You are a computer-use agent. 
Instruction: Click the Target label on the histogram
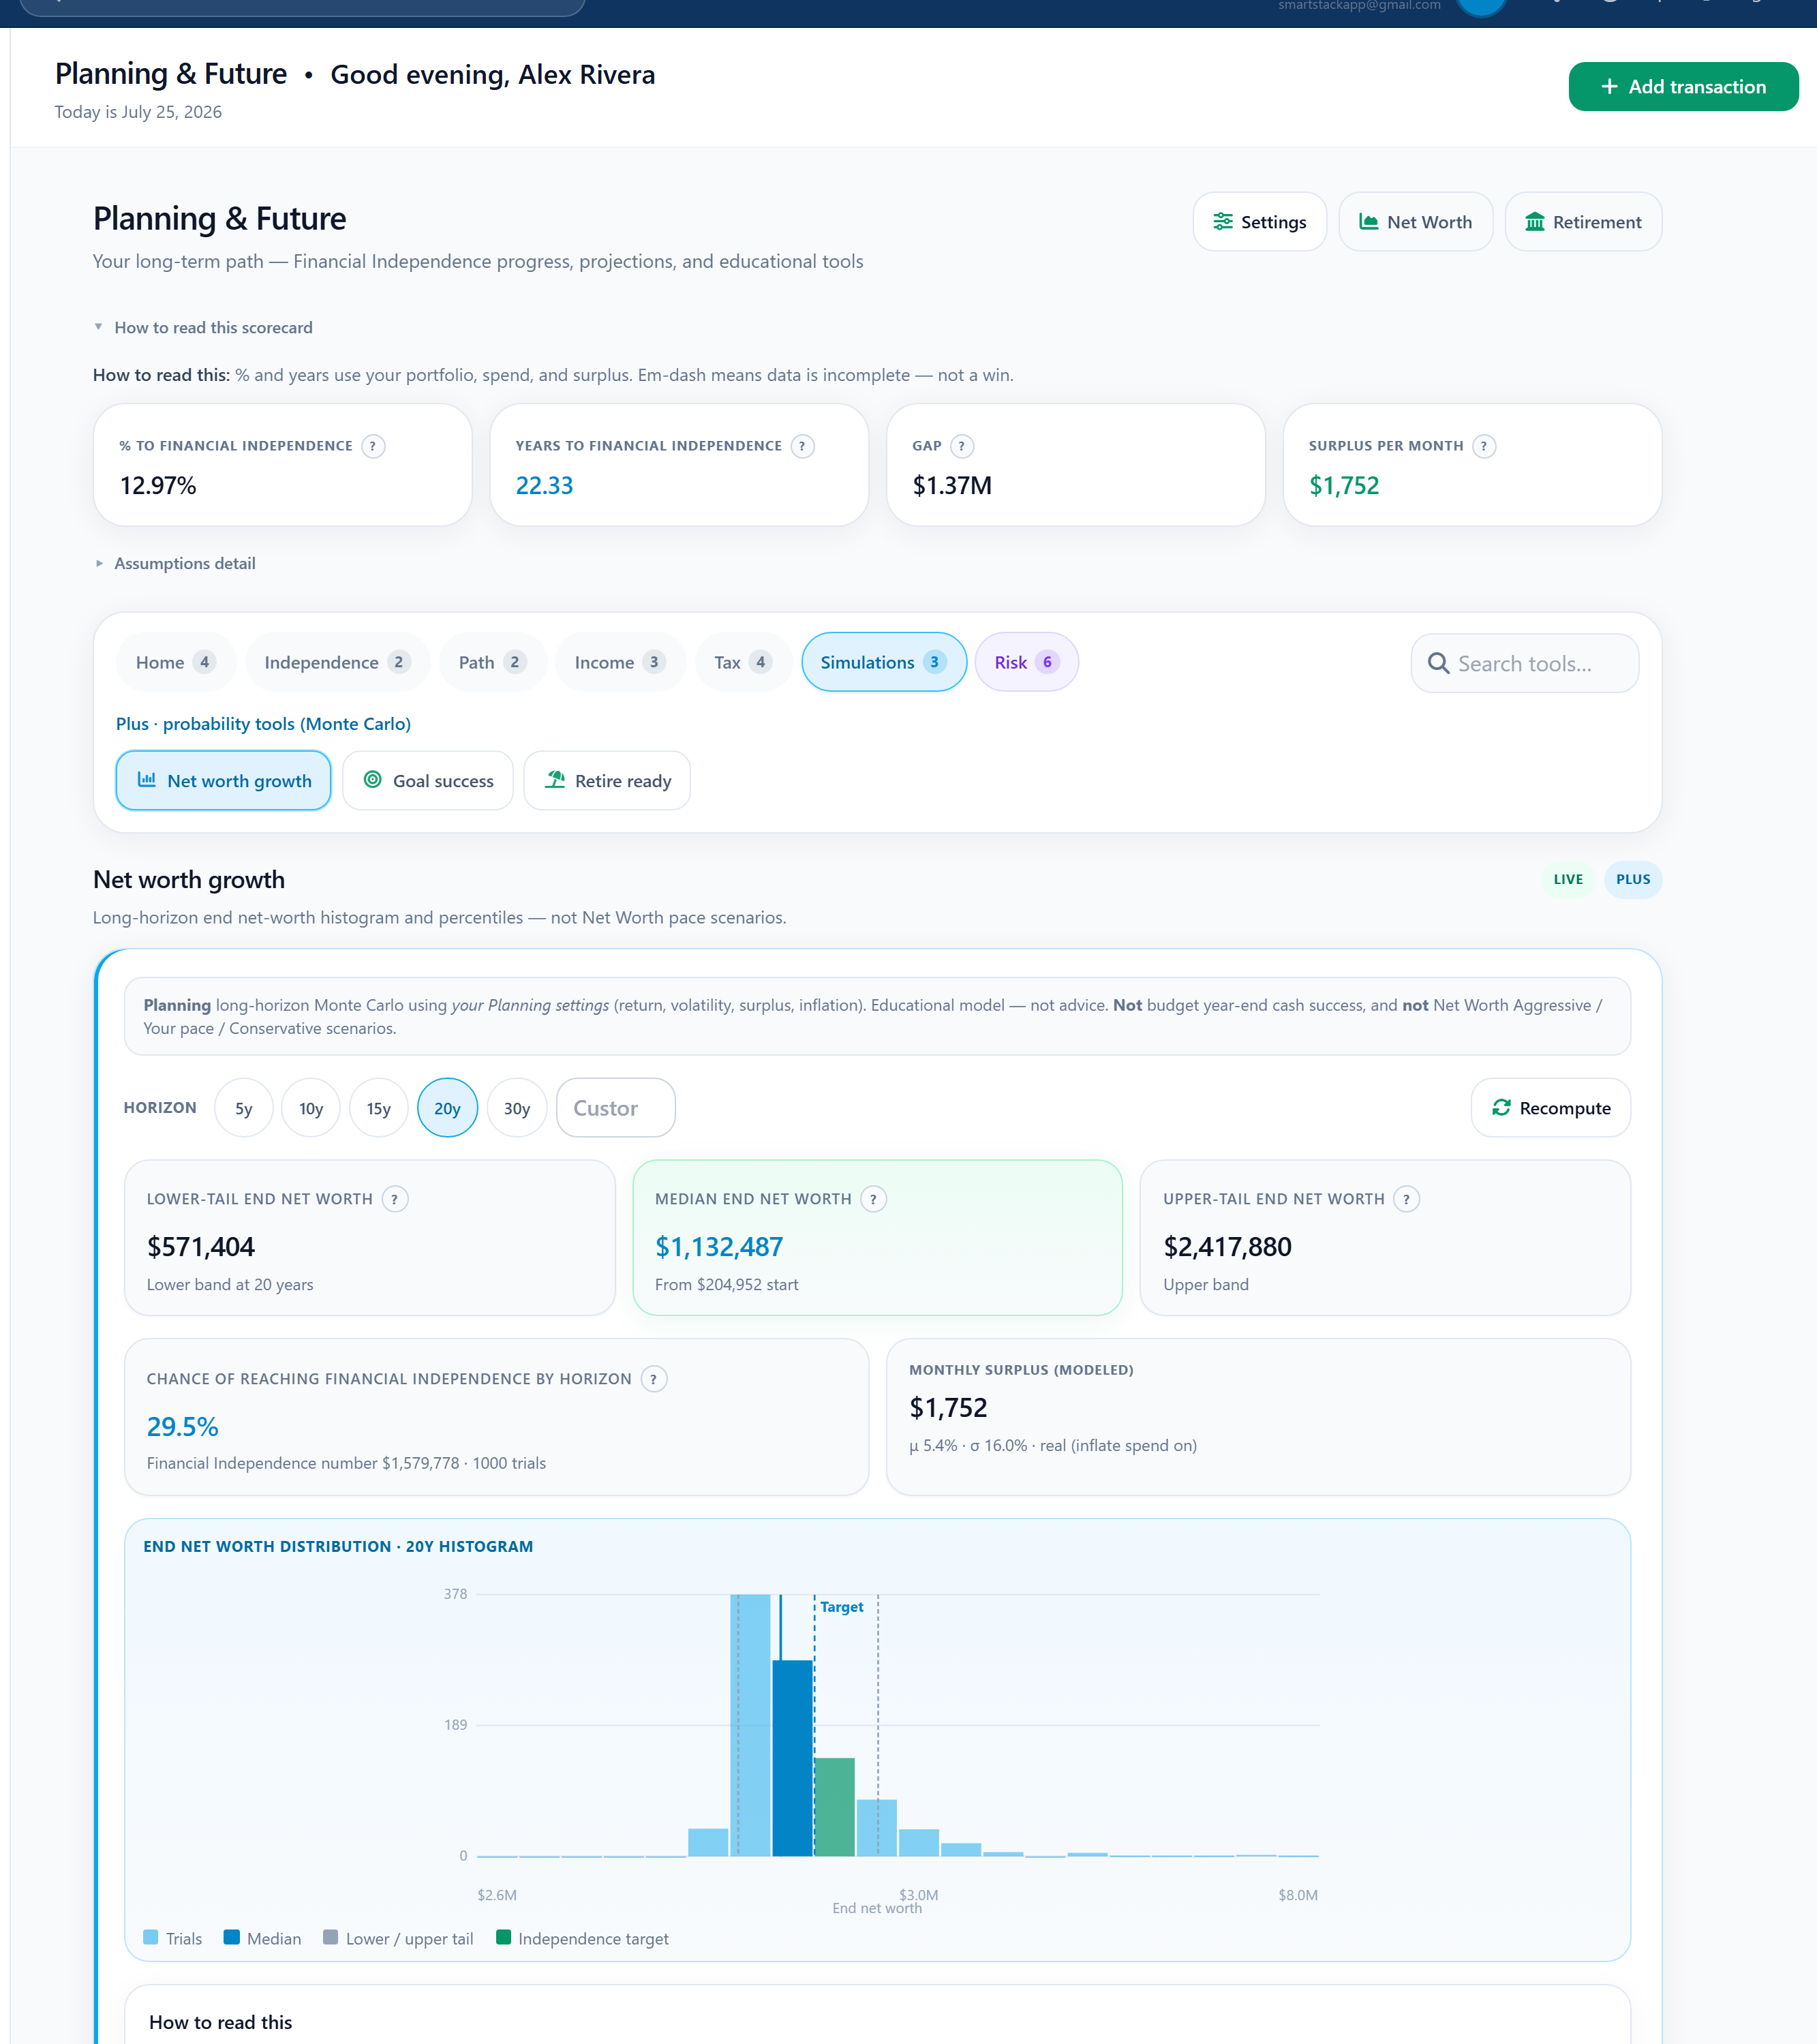(842, 1607)
